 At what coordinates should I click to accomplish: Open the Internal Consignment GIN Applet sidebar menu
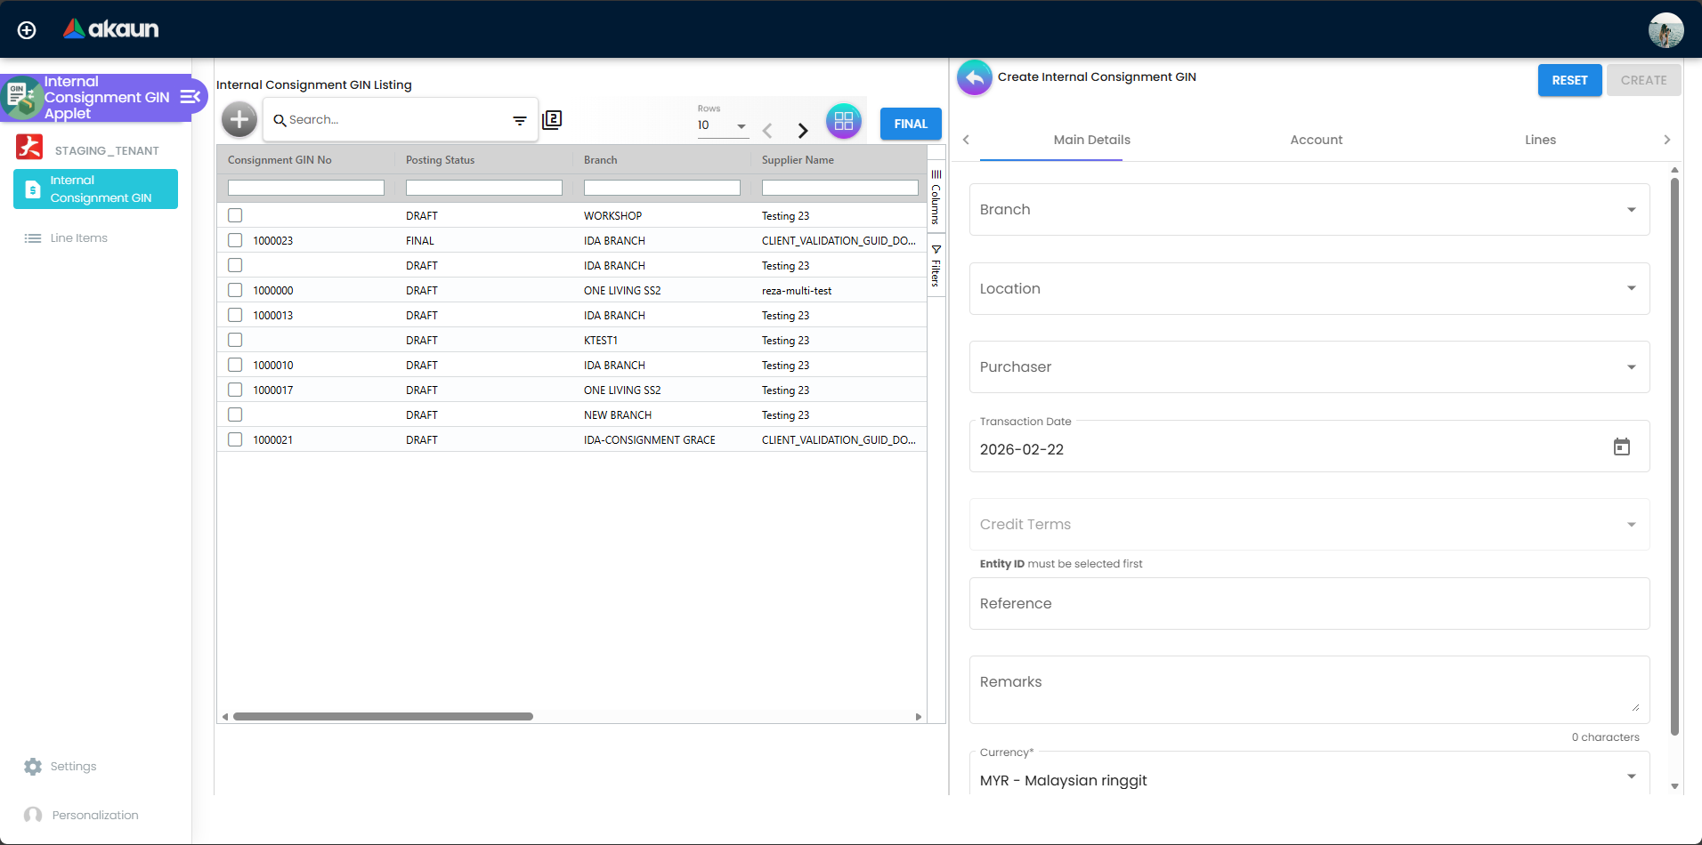tap(190, 98)
